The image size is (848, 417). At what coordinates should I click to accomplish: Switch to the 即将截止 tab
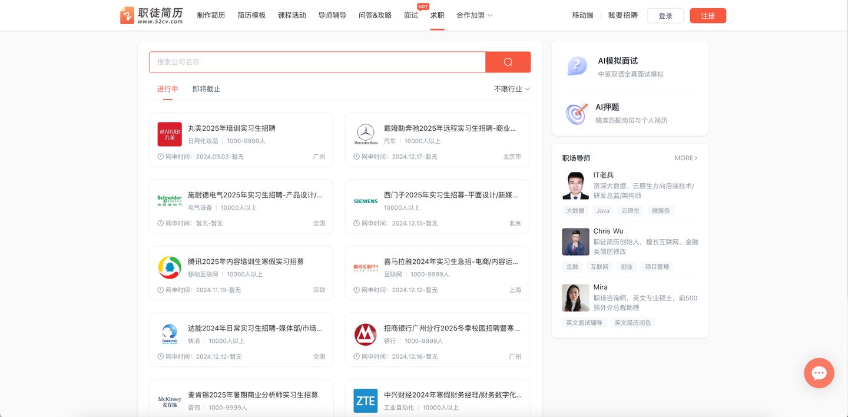point(206,89)
